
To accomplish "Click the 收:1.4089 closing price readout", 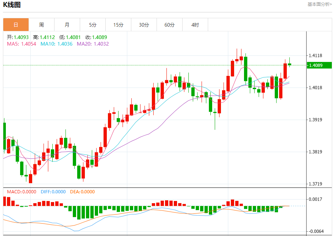I will click(x=96, y=37).
